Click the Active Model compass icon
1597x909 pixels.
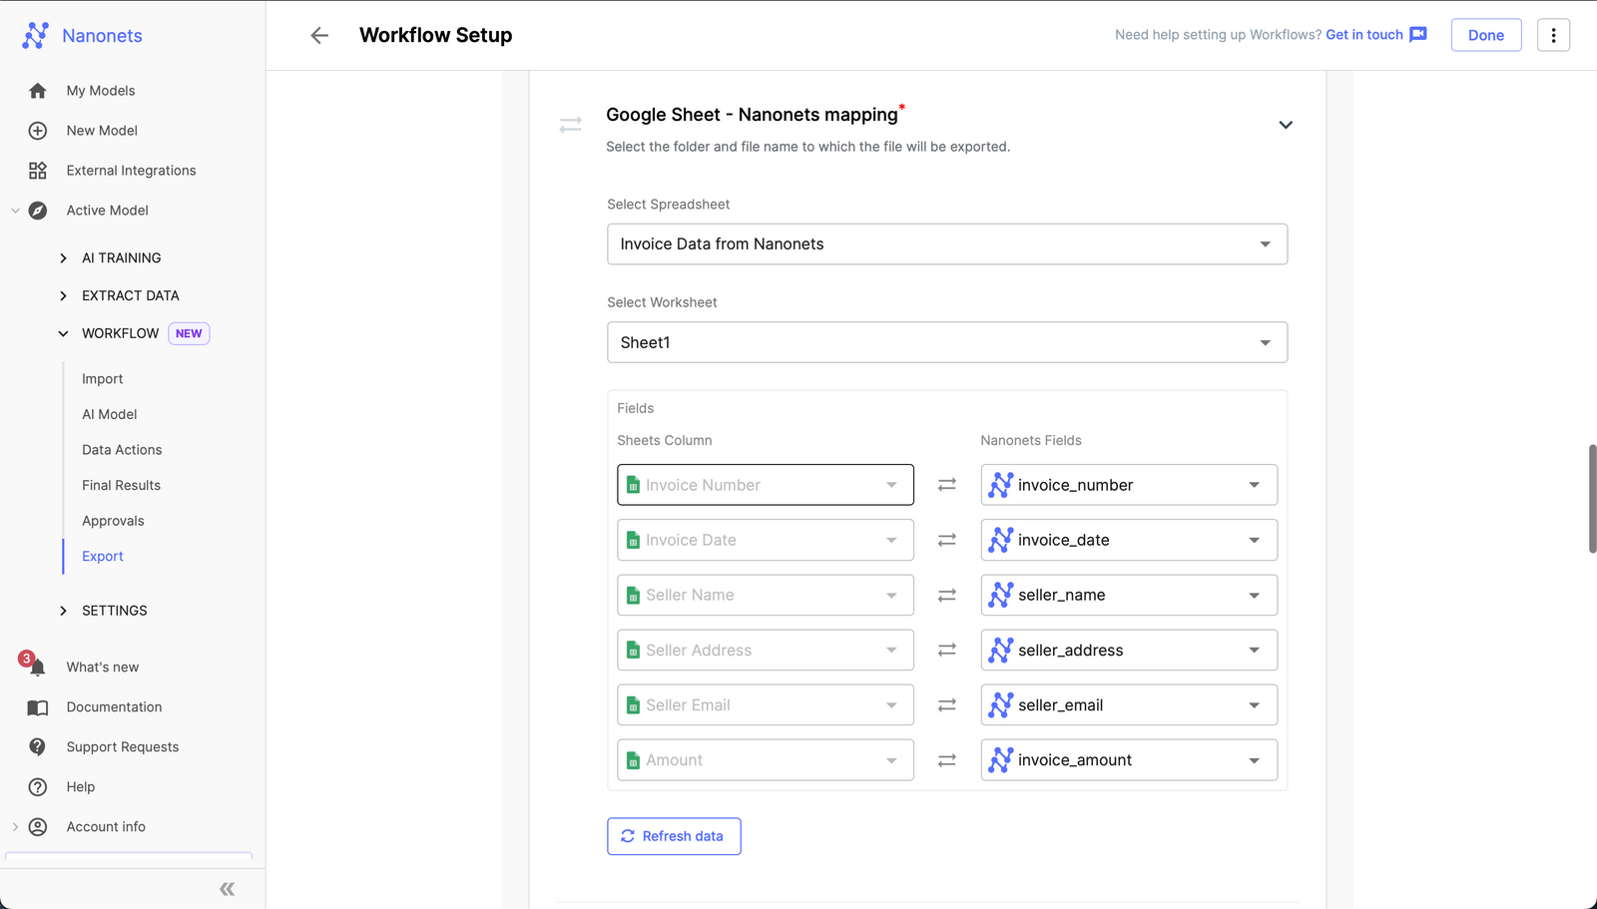coord(37,211)
